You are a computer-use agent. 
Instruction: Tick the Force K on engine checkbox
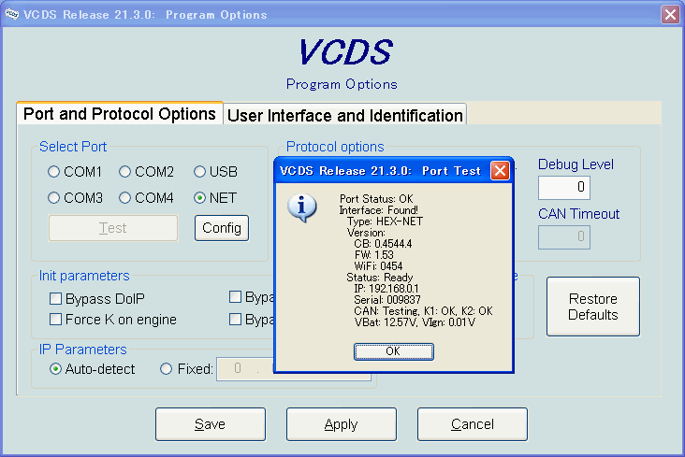(x=55, y=319)
